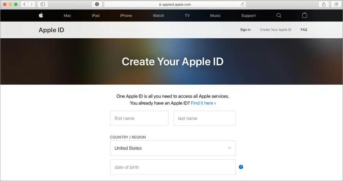Open the Mac menu item
This screenshot has width=343, height=181.
67,15
